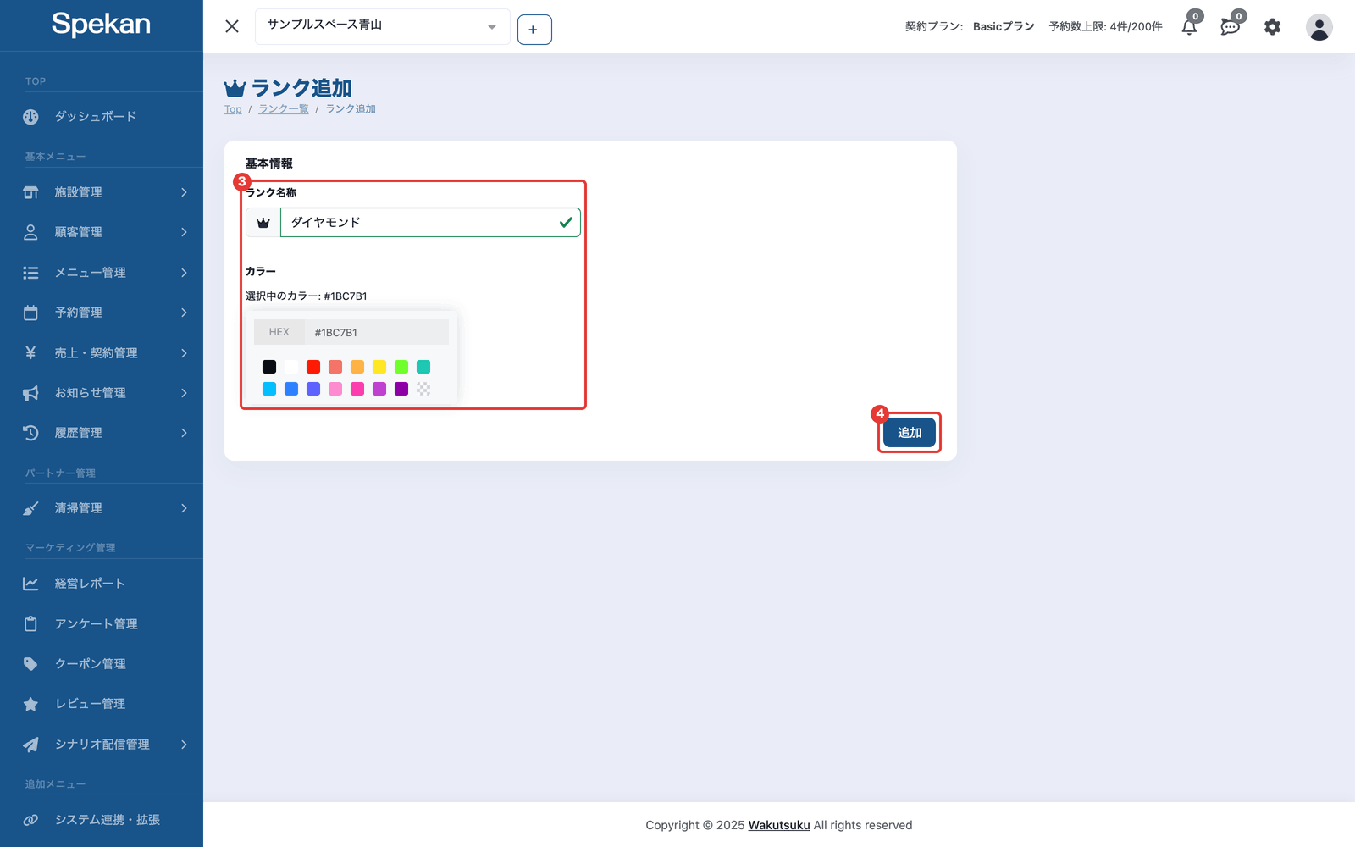Click the Spekan logo
The image size is (1355, 847).
(x=101, y=24)
